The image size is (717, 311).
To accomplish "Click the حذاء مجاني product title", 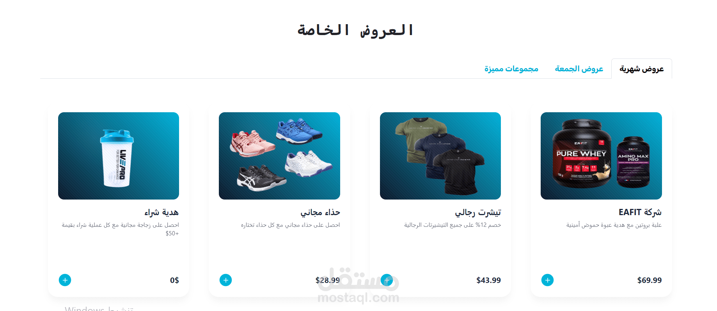I will (320, 212).
